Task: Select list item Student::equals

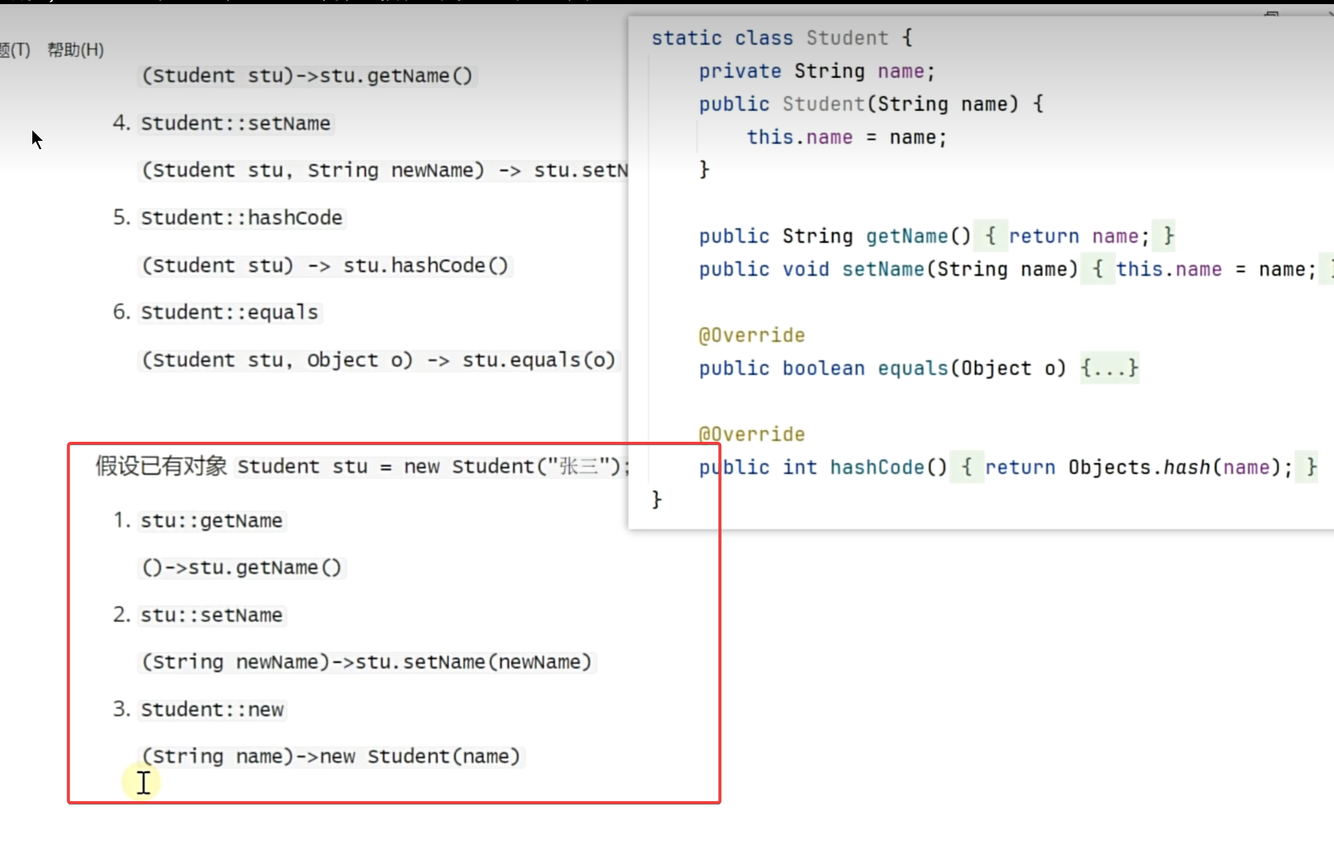Action: pyautogui.click(x=230, y=313)
